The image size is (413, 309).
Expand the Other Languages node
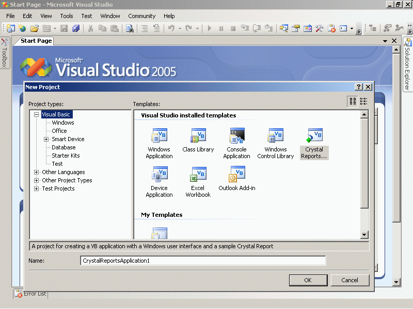pos(36,173)
